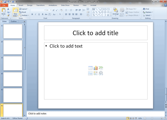Select the oval shape in the shapes gallery
The width and height of the screenshot is (167, 120).
105,9
